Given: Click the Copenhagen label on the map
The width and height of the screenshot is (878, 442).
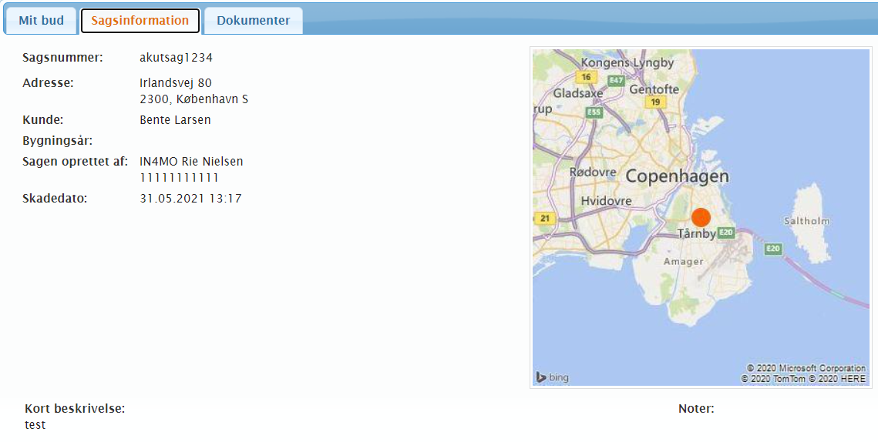Looking at the screenshot, I should 677,176.
